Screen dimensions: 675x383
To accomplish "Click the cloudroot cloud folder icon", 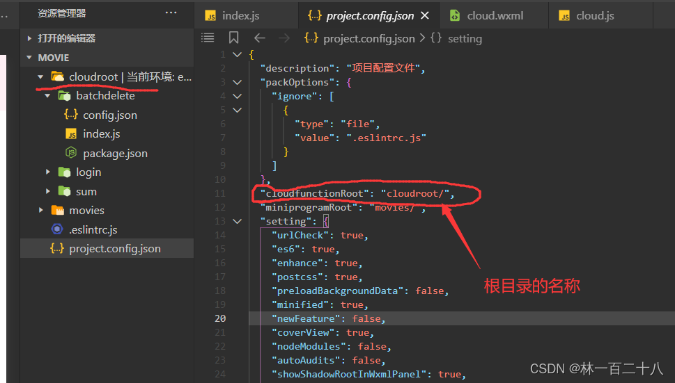I will [x=58, y=76].
